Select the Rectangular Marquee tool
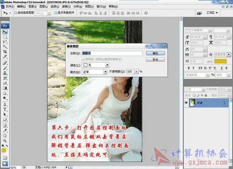The width and height of the screenshot is (233, 169). [x=5, y=37]
